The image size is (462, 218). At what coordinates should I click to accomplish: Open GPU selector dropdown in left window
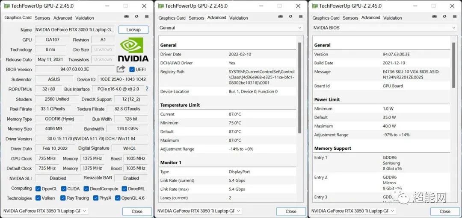point(45,211)
